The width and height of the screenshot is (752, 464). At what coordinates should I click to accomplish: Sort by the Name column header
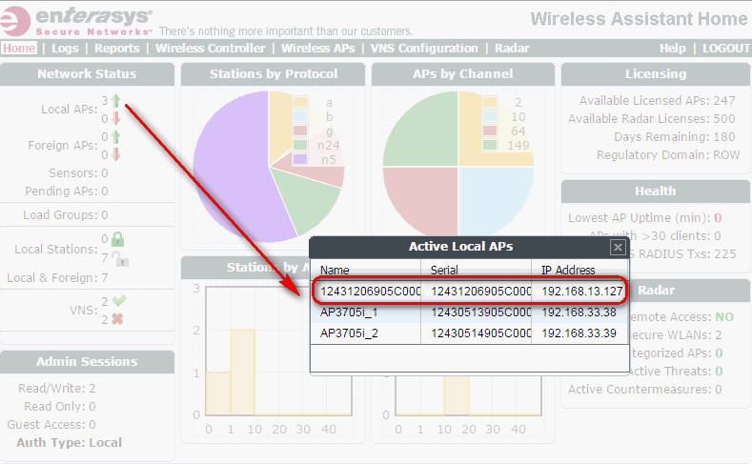[365, 270]
